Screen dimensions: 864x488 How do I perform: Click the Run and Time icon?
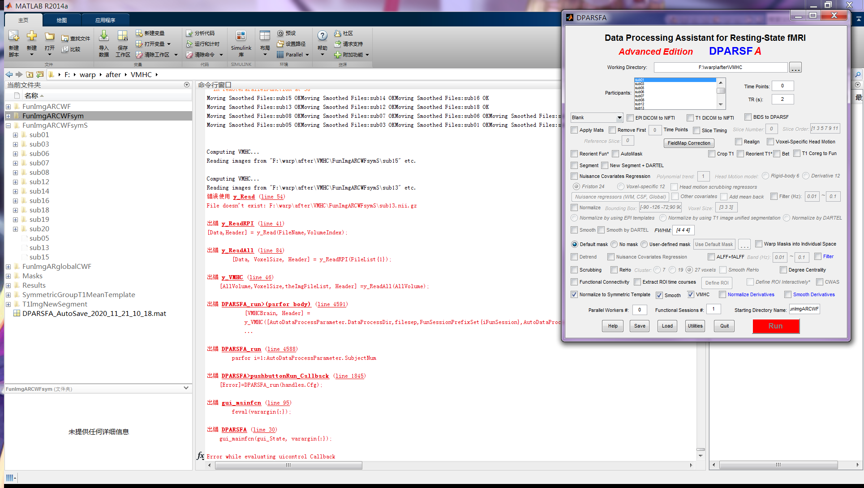189,44
